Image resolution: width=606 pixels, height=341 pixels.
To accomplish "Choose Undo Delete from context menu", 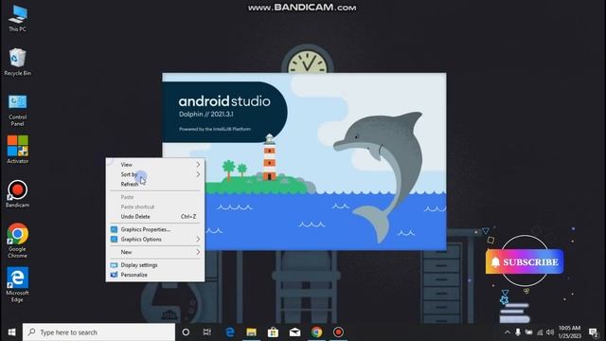I will pyautogui.click(x=155, y=217).
